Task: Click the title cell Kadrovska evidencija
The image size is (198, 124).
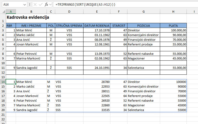Action: 28,17
